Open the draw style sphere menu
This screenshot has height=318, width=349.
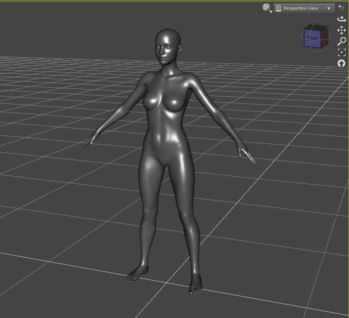tap(267, 8)
